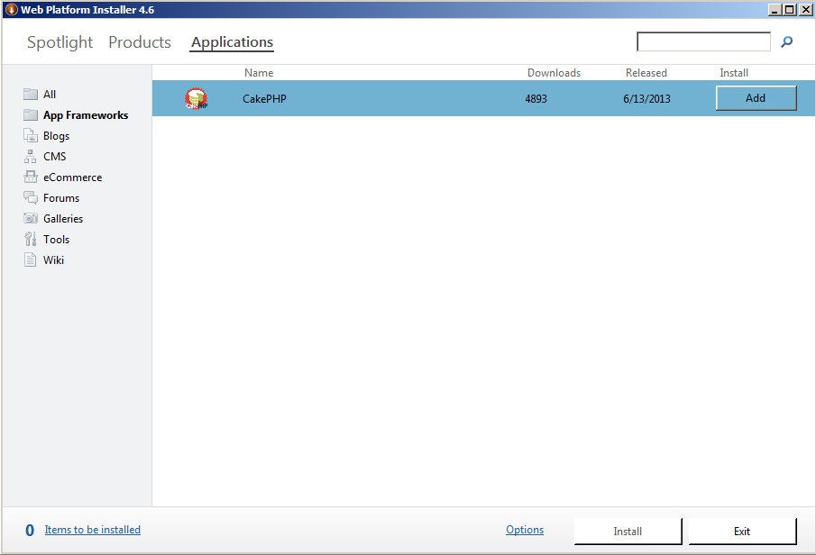Open the Products tab
This screenshot has width=816, height=555.
pyautogui.click(x=140, y=42)
